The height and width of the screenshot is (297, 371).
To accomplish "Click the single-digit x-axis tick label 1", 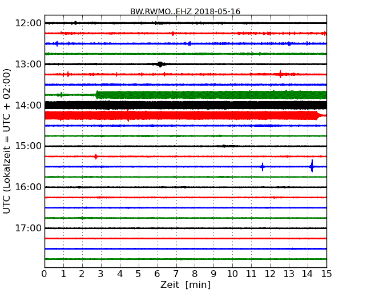I will (x=63, y=274).
